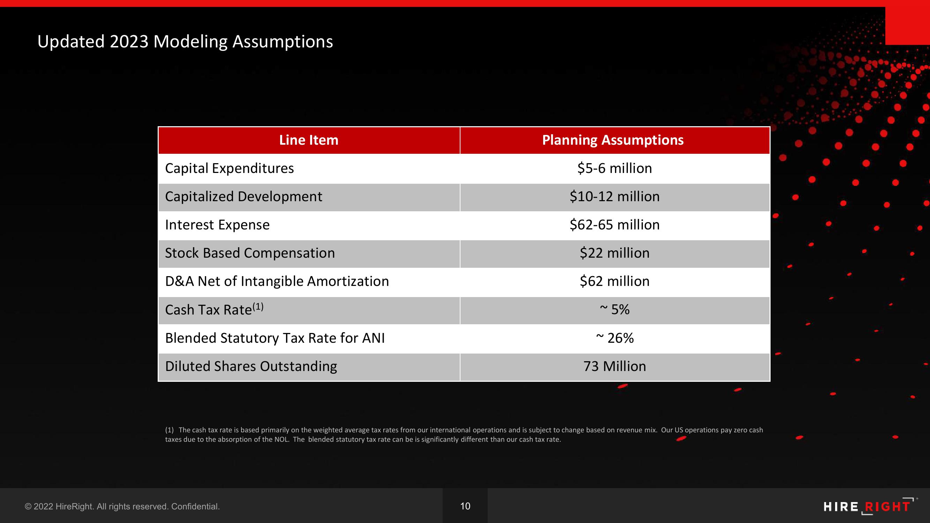Click the "$5-6 million" value cell
930x523 pixels.
pos(615,168)
